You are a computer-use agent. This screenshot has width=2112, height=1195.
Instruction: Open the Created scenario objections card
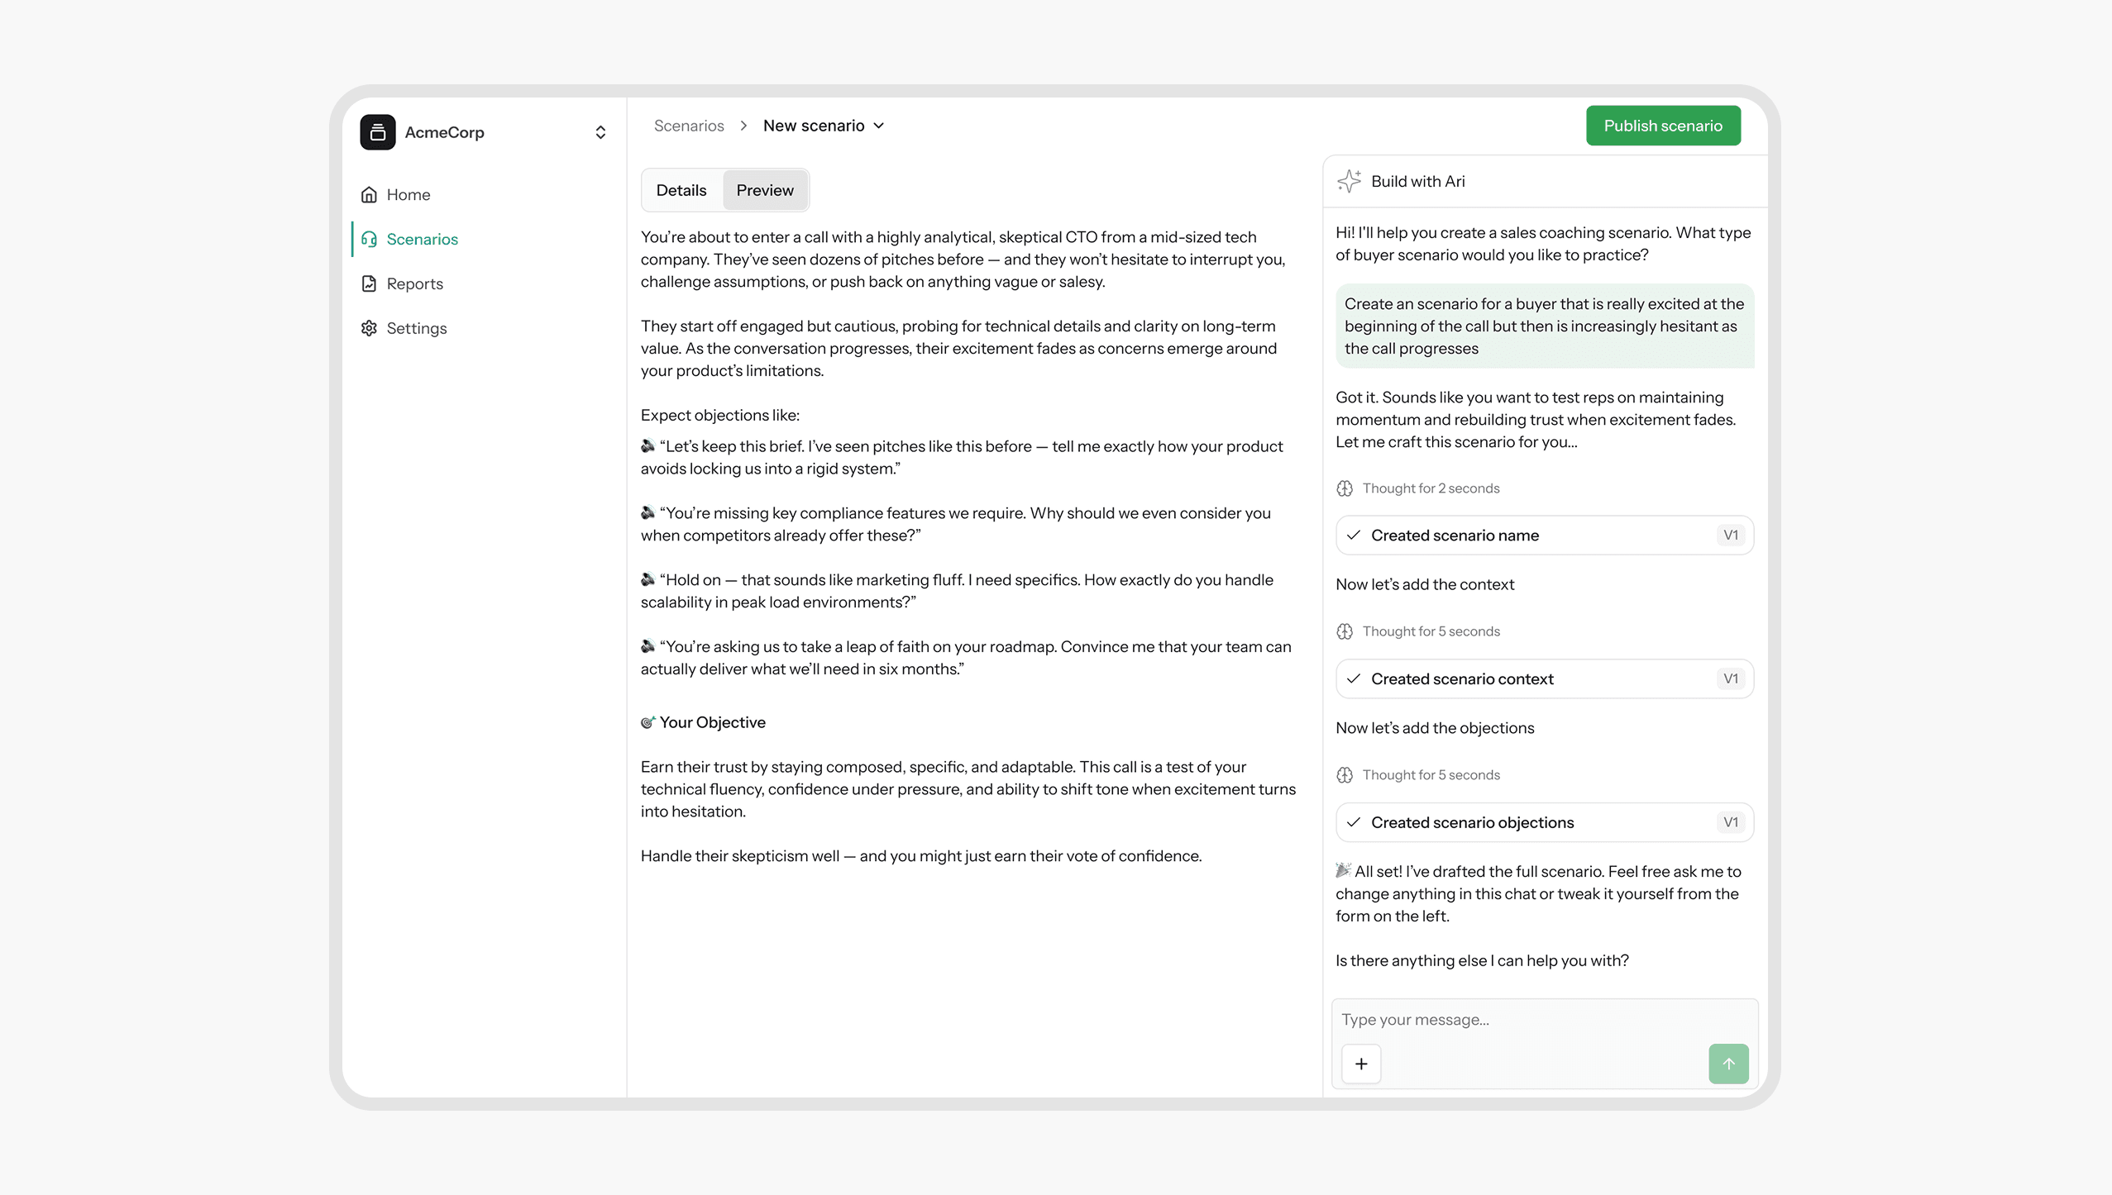pyautogui.click(x=1543, y=822)
